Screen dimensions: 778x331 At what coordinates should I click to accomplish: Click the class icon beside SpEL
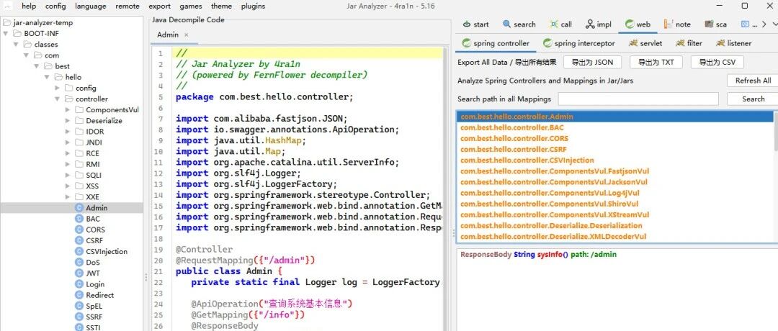[79, 306]
